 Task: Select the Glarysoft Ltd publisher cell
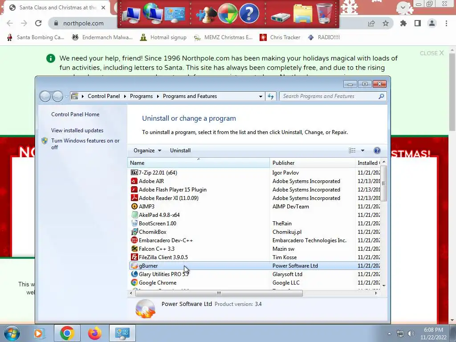pos(287,274)
